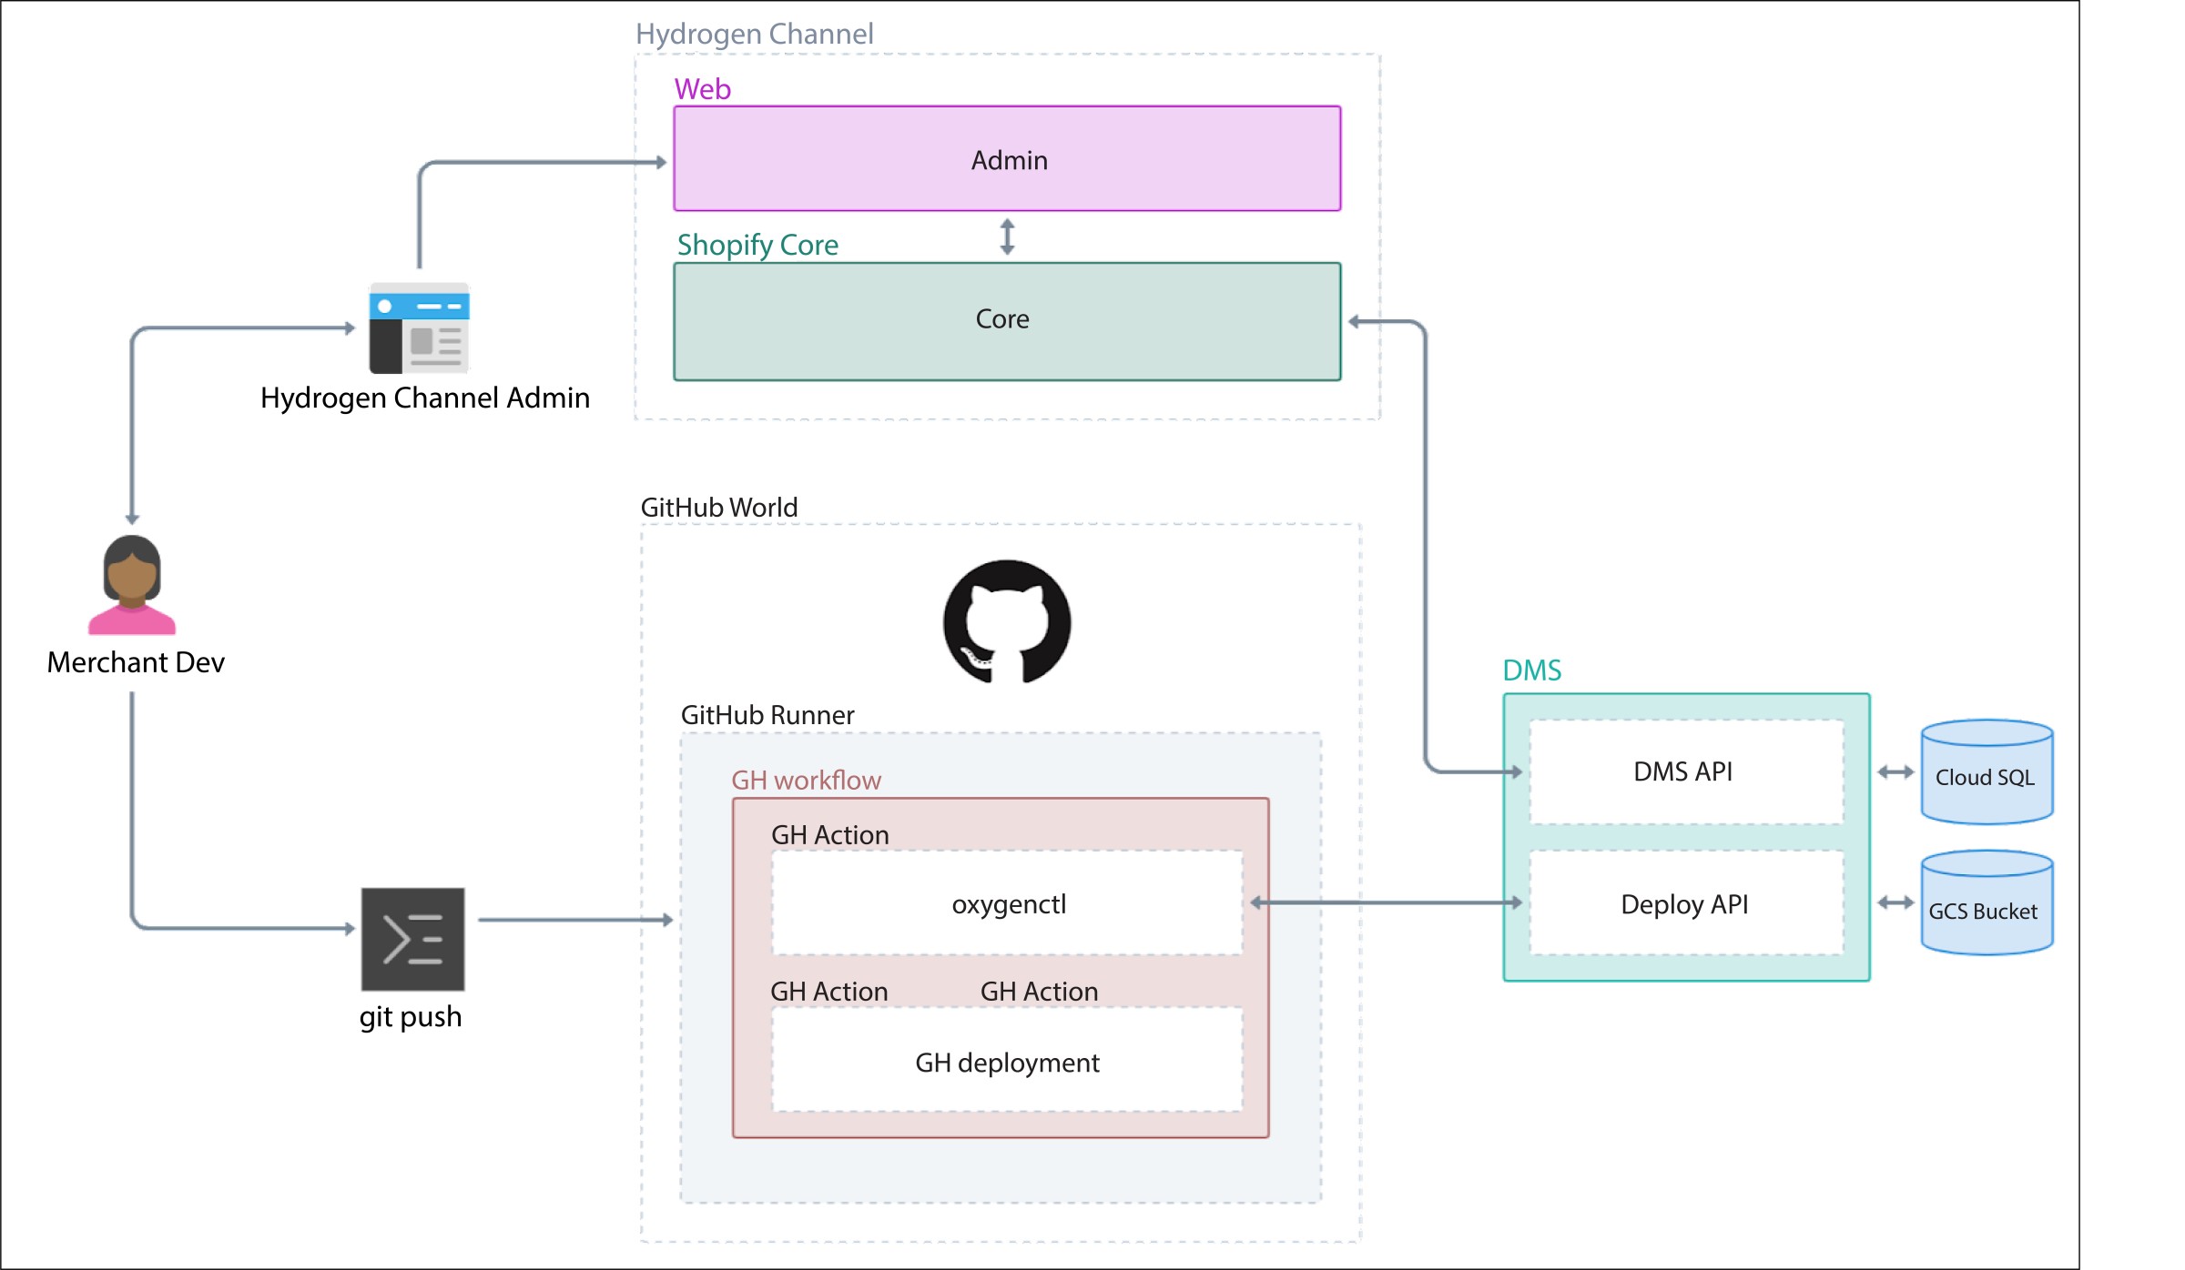Image resolution: width=2185 pixels, height=1270 pixels.
Task: Click the GitHub Runner label
Action: tap(767, 715)
